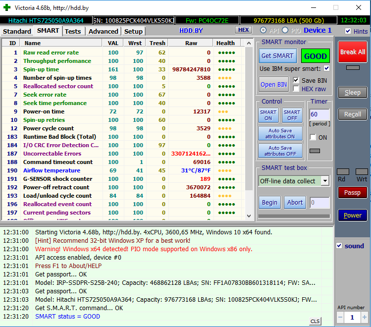Click SMART table vertical scrollbar thumb
This screenshot has width=371, height=327.
[249, 119]
